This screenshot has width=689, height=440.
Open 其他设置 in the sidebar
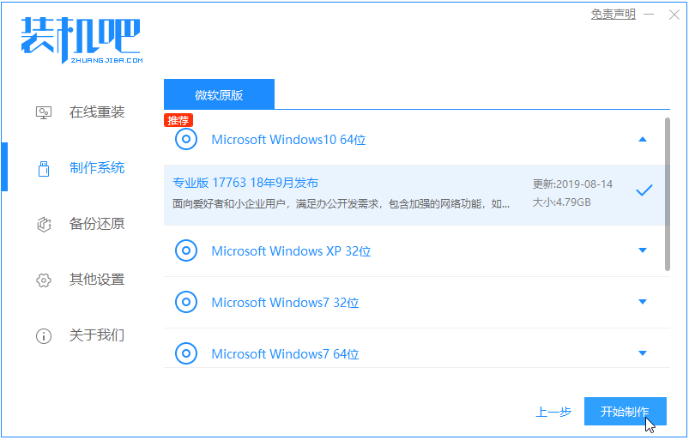tap(97, 280)
